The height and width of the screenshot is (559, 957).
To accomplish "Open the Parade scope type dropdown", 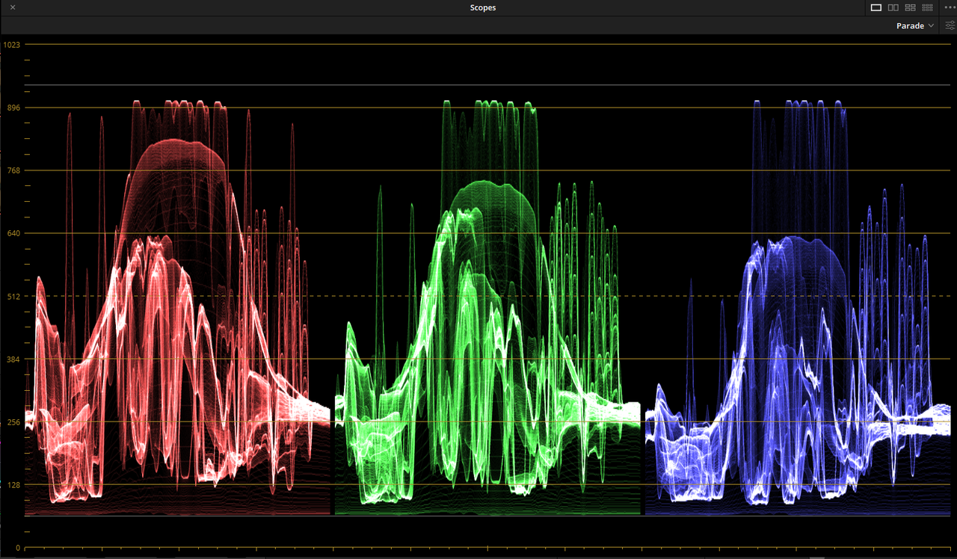I will tap(915, 25).
